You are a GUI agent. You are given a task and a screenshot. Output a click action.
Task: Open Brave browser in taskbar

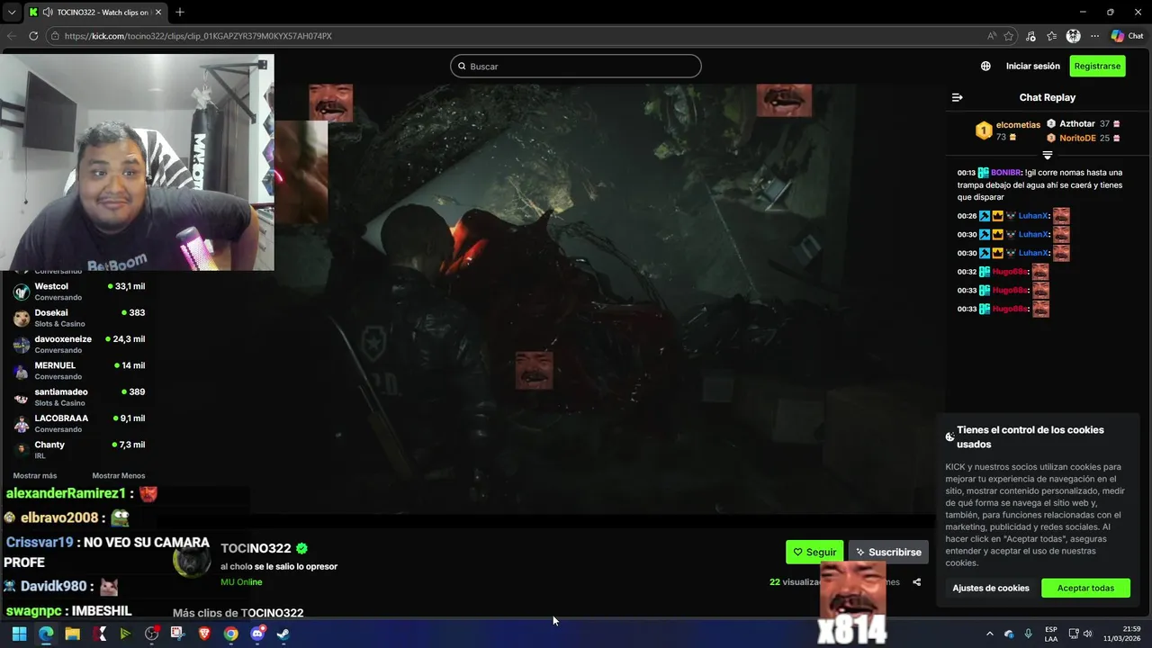point(204,634)
